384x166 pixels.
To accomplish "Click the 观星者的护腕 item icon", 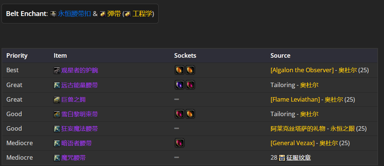I will 57,71.
